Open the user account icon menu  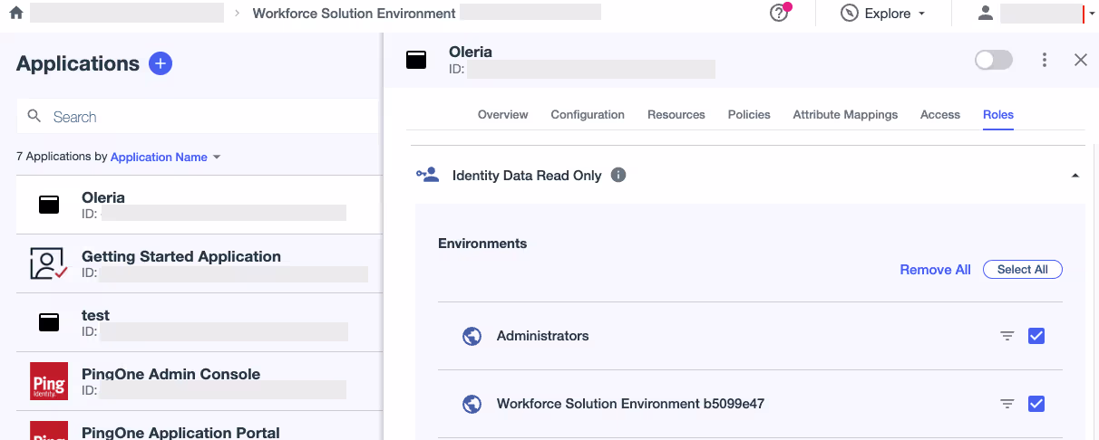pos(985,14)
